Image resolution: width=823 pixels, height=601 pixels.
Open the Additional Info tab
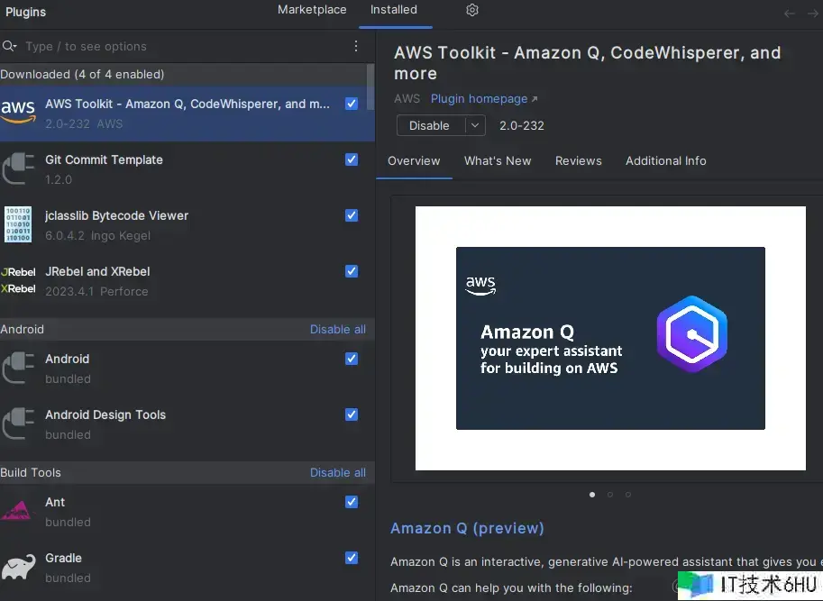point(665,160)
